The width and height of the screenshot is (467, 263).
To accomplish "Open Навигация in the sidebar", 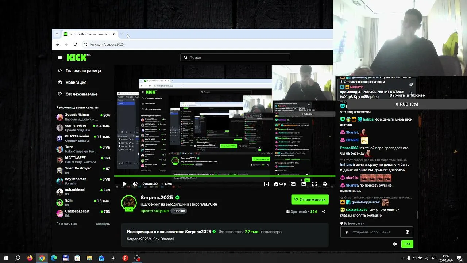I will pos(72,83).
